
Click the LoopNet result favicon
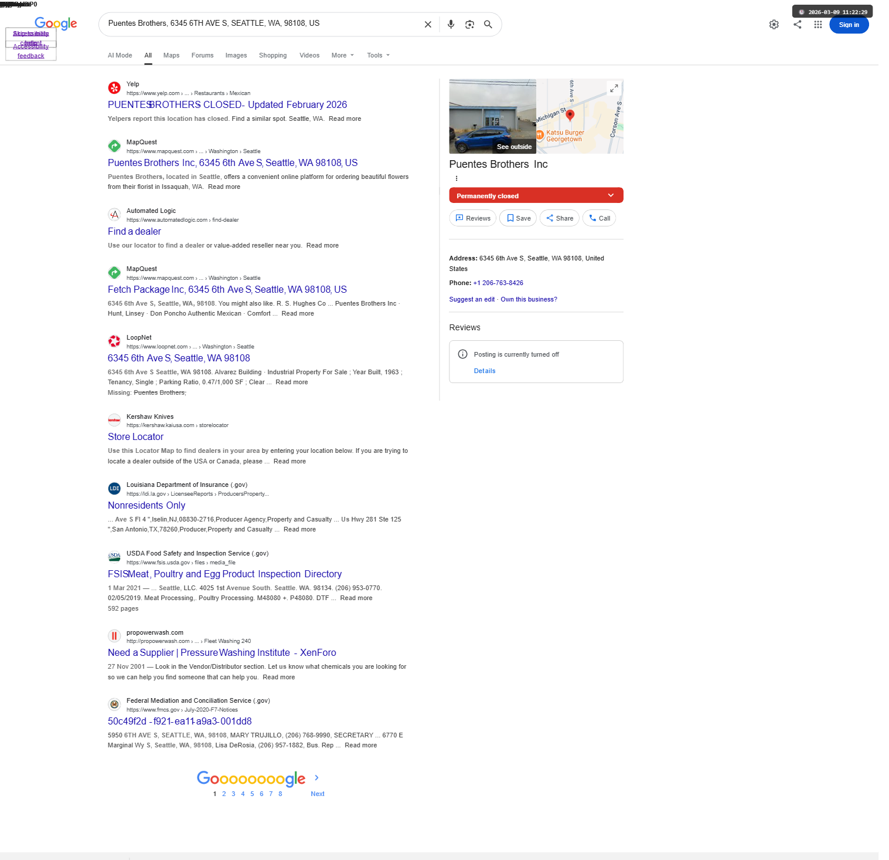(114, 341)
